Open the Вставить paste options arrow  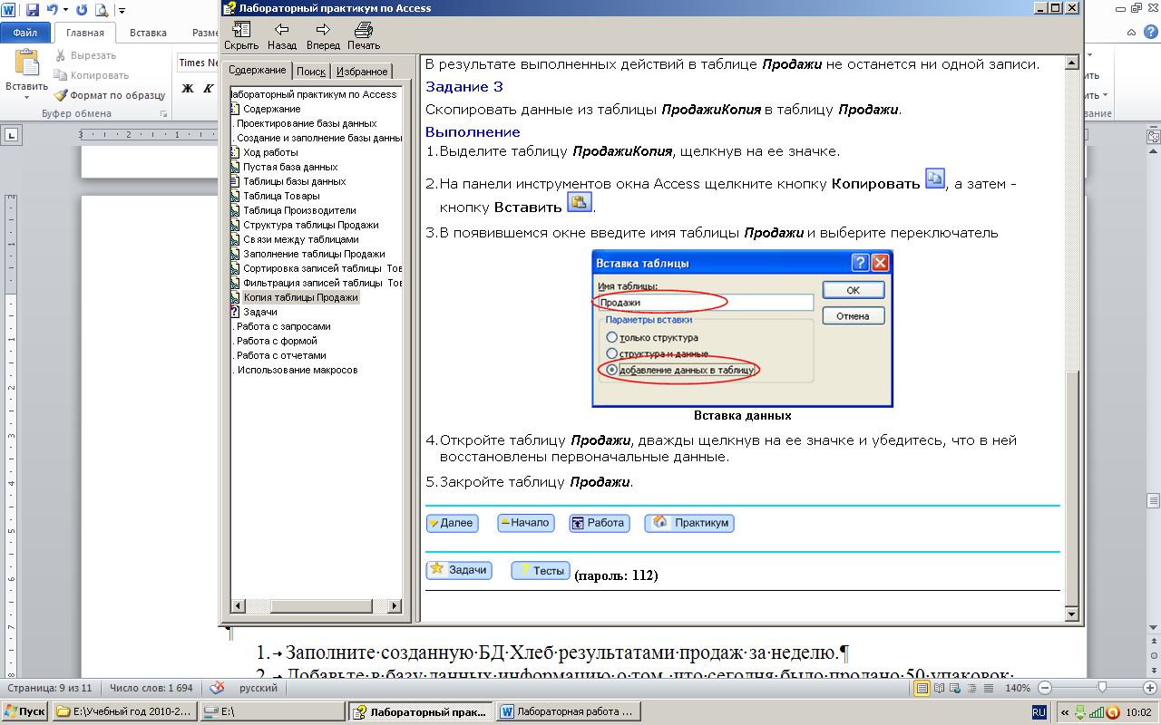coord(27,95)
